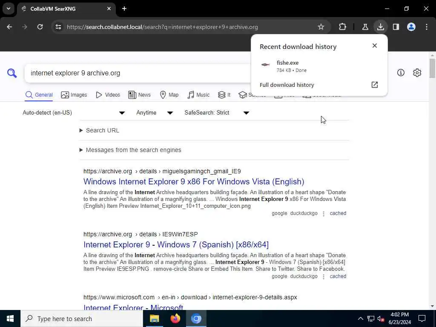Close the Recent download history popup
The height and width of the screenshot is (327, 436).
pos(375,46)
